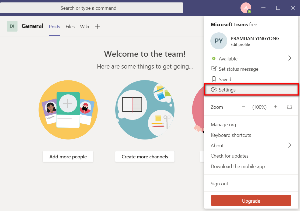The height and width of the screenshot is (211, 300).
Task: Switch to the Files tab
Action: pyautogui.click(x=70, y=27)
